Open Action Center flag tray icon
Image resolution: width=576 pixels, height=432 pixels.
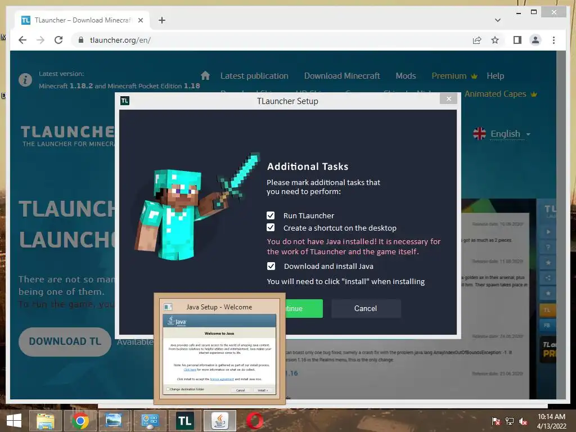click(x=496, y=421)
